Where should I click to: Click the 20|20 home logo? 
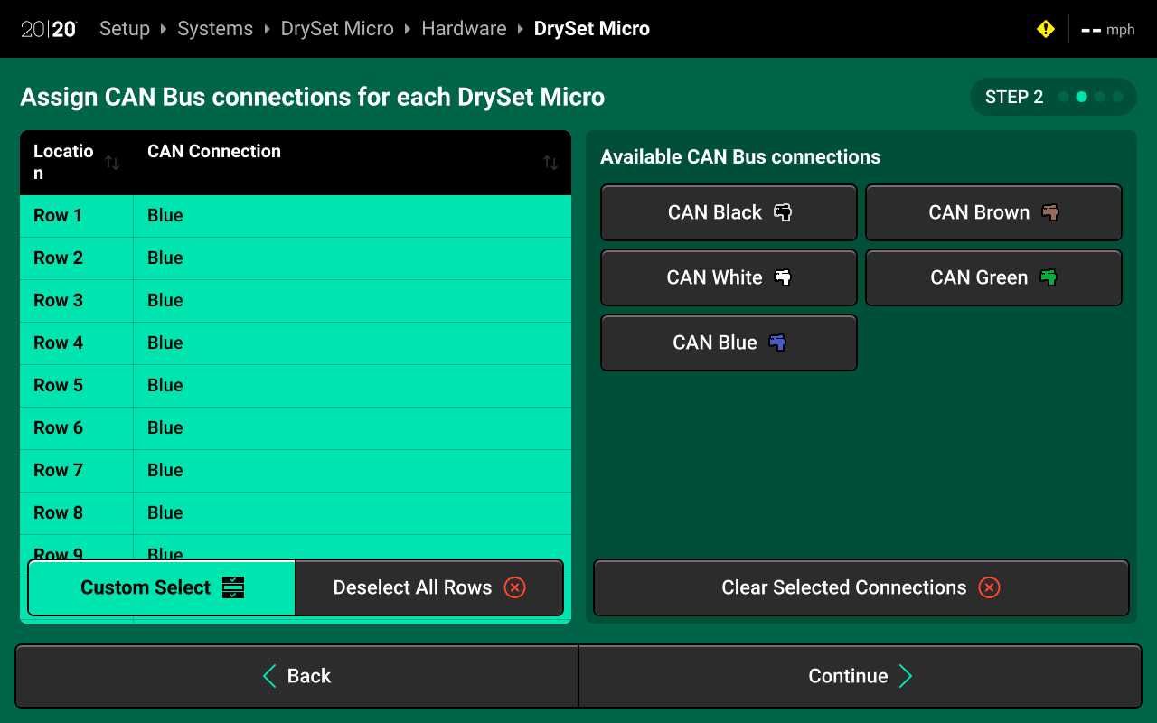click(49, 29)
